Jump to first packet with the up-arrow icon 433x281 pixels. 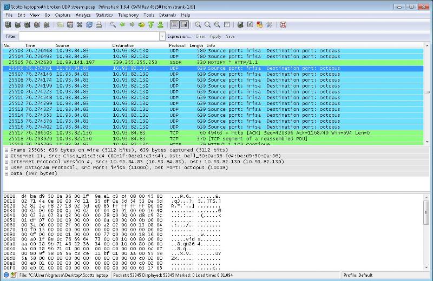(x=149, y=25)
